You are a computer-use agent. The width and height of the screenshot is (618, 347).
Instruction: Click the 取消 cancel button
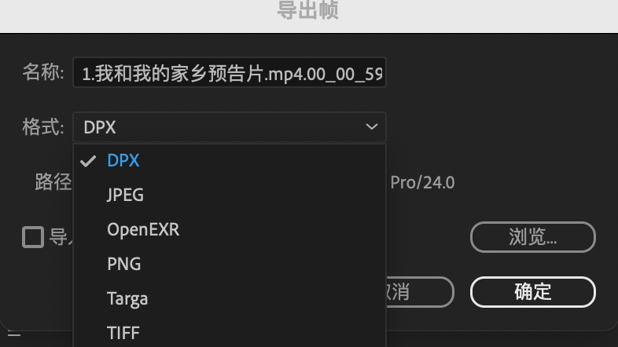pyautogui.click(x=420, y=292)
